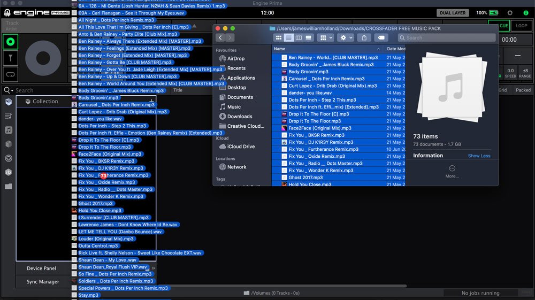The height and width of the screenshot is (300, 535).
Task: Click the Finder share icon
Action: (364, 37)
